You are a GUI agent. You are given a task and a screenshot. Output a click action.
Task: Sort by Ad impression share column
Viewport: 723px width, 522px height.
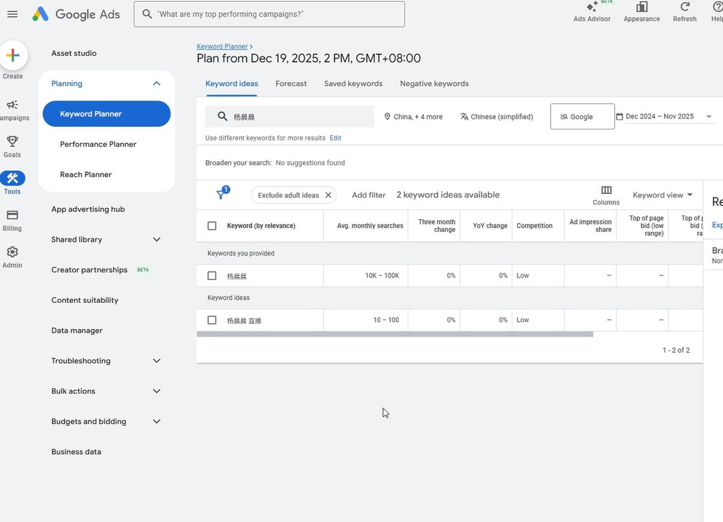[590, 226]
